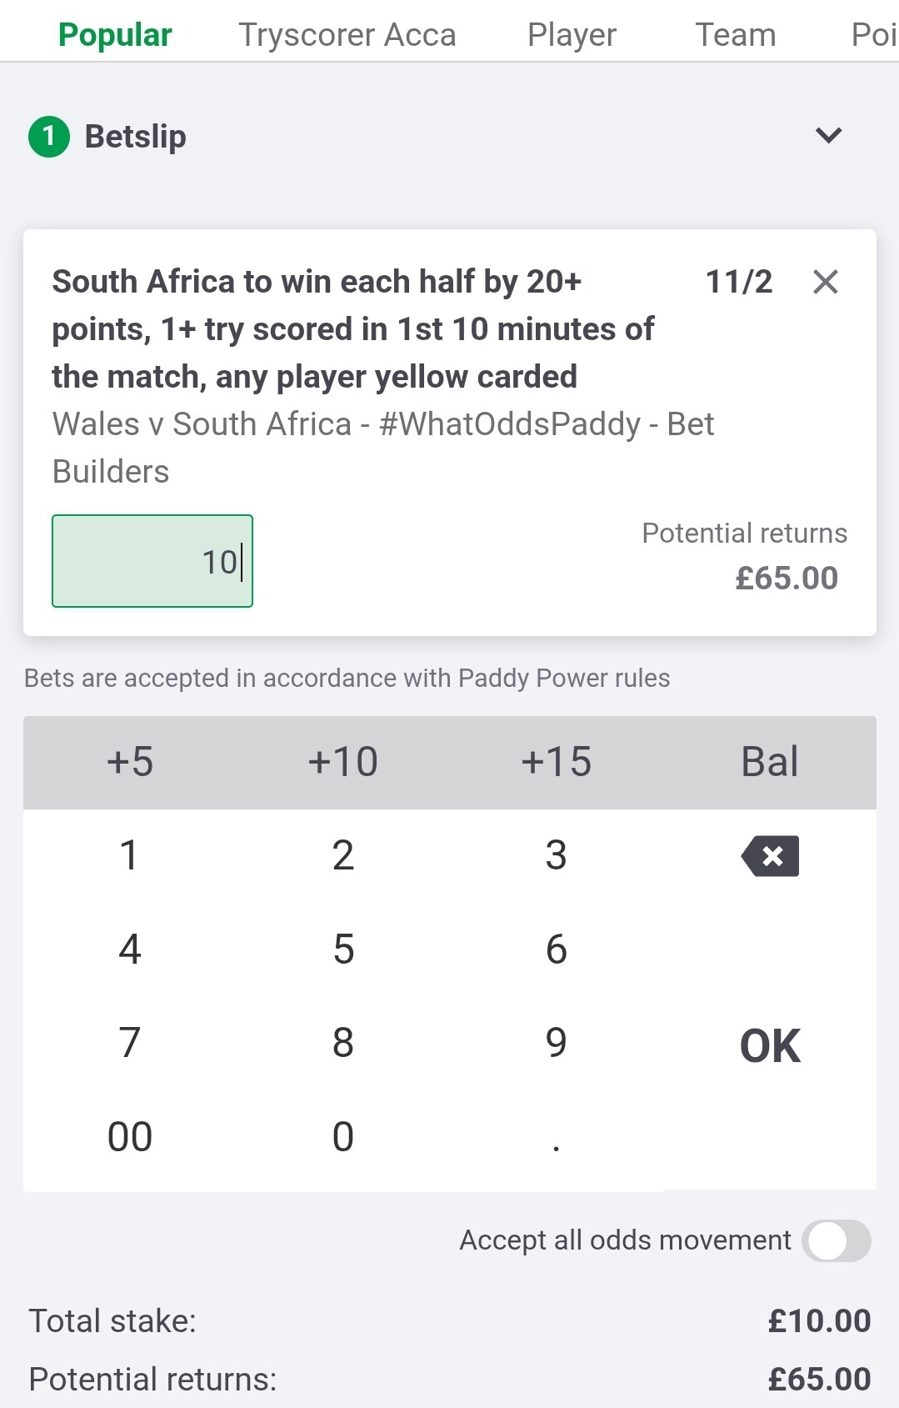Image resolution: width=899 pixels, height=1408 pixels.
Task: Click the green betslip count badge
Action: point(49,137)
